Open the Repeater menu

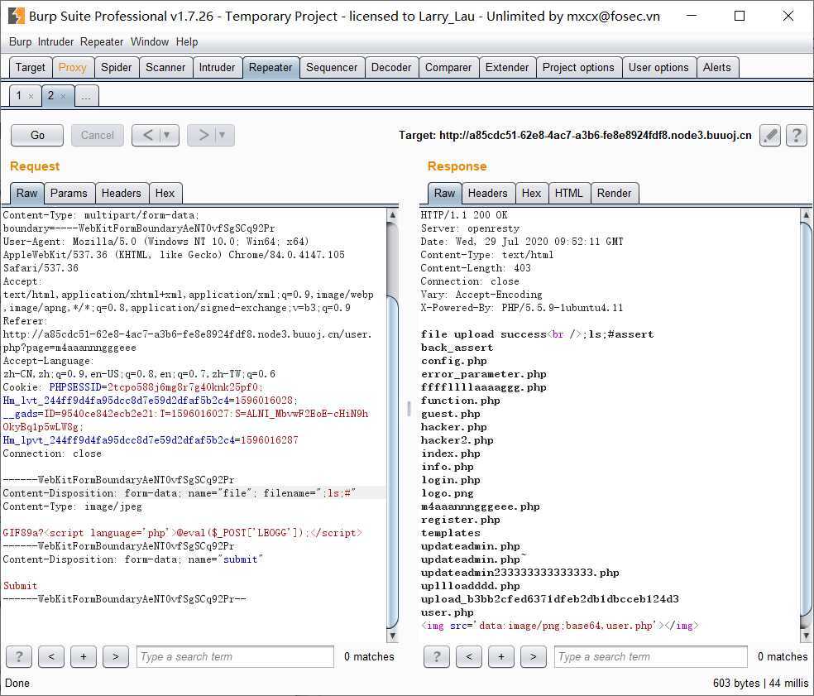[x=102, y=42]
